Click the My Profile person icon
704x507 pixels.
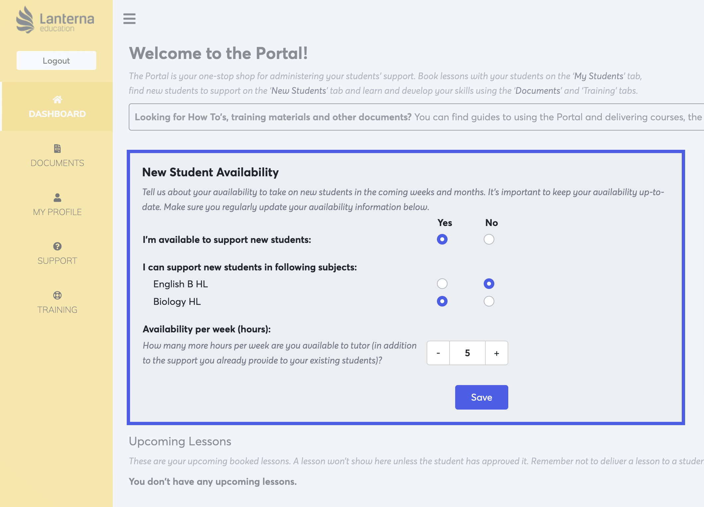coord(57,197)
